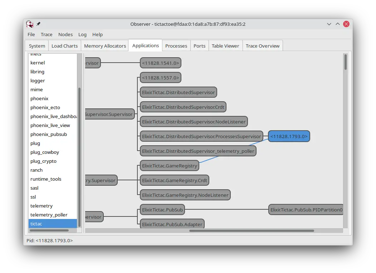Go to the Table Viewer tab

[x=225, y=46]
